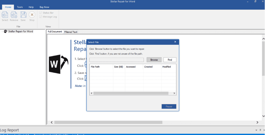Switch to the Full Document tab
This screenshot has height=135, width=265.
55,32
